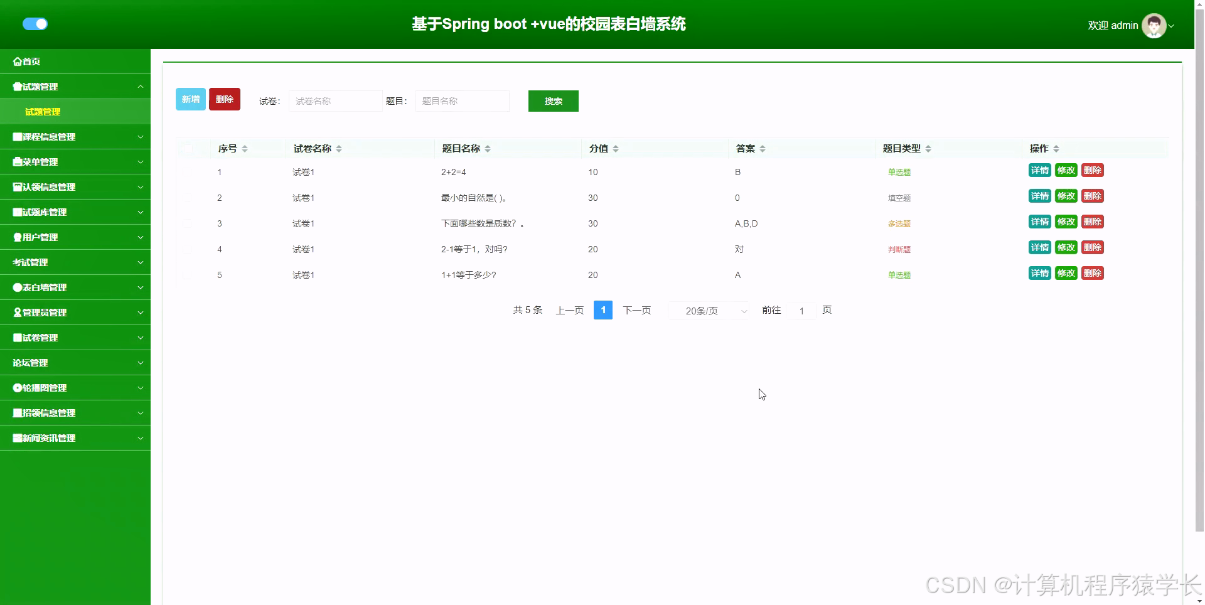Click the admin avatar image top right
The height and width of the screenshot is (605, 1205).
click(x=1154, y=26)
